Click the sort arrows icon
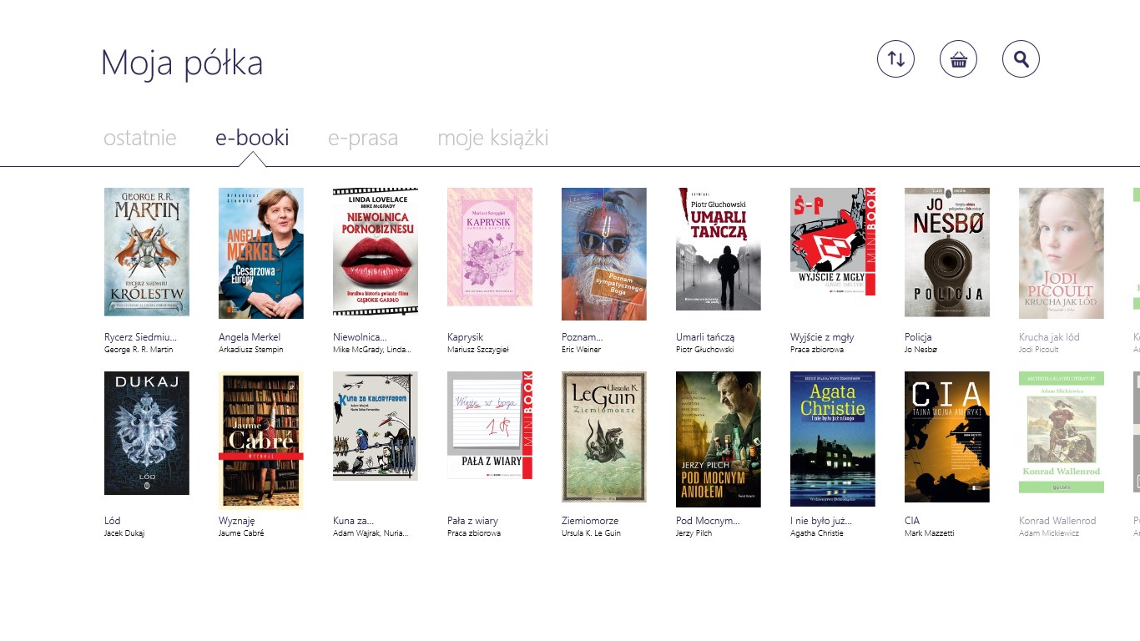 (895, 59)
